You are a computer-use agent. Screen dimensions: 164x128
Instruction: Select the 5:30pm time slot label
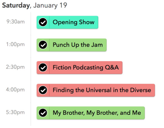15,113
